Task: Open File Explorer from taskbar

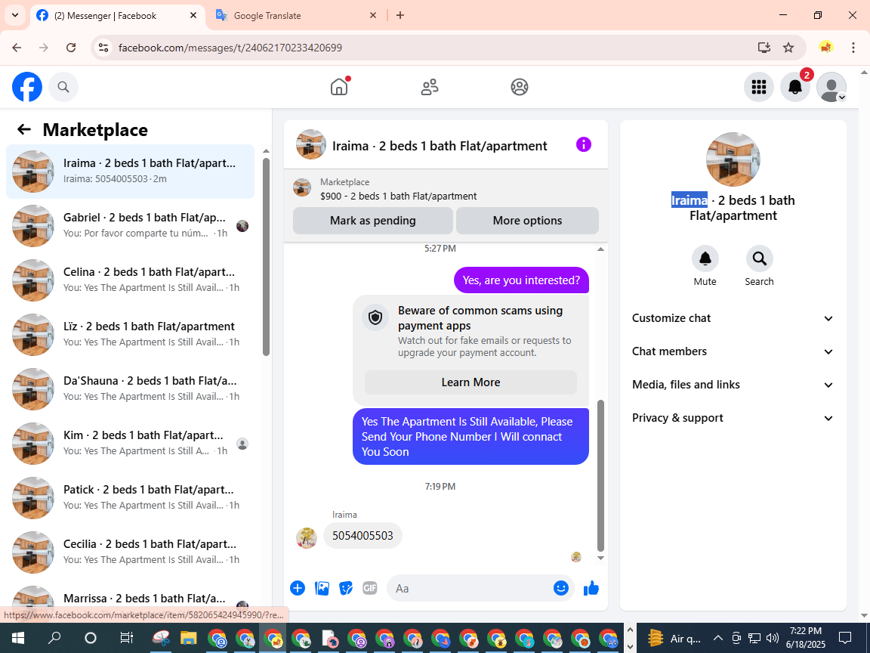Action: tap(189, 638)
